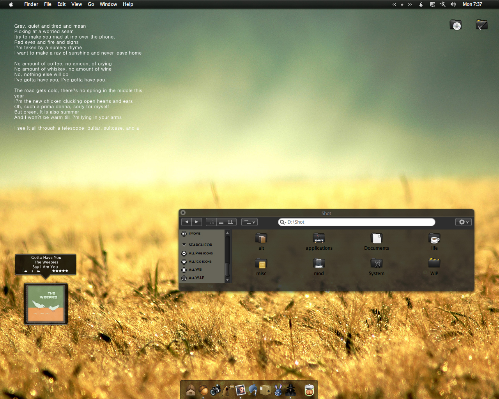Click the magic wand menu bar icon
Viewport: 499px width, 399px height.
click(x=442, y=4)
